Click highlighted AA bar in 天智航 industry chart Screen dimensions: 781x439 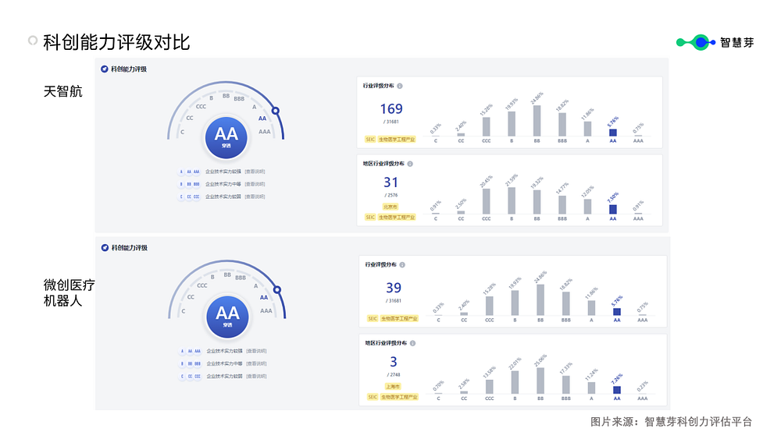[x=613, y=133]
